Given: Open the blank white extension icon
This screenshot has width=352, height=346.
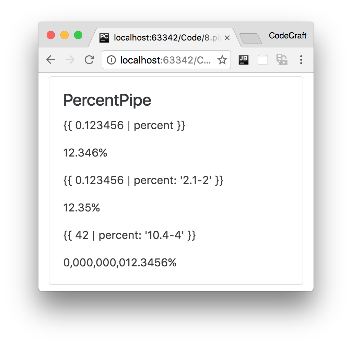Looking at the screenshot, I should (x=263, y=60).
